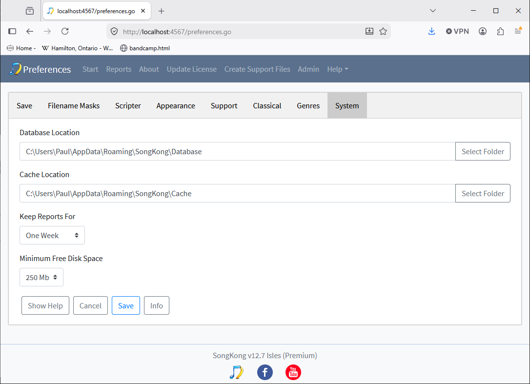This screenshot has width=530, height=384.
Task: Click the browser forward arrow
Action: click(47, 31)
